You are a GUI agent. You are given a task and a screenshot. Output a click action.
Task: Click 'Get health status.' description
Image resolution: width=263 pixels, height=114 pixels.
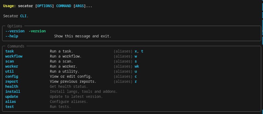point(69,86)
